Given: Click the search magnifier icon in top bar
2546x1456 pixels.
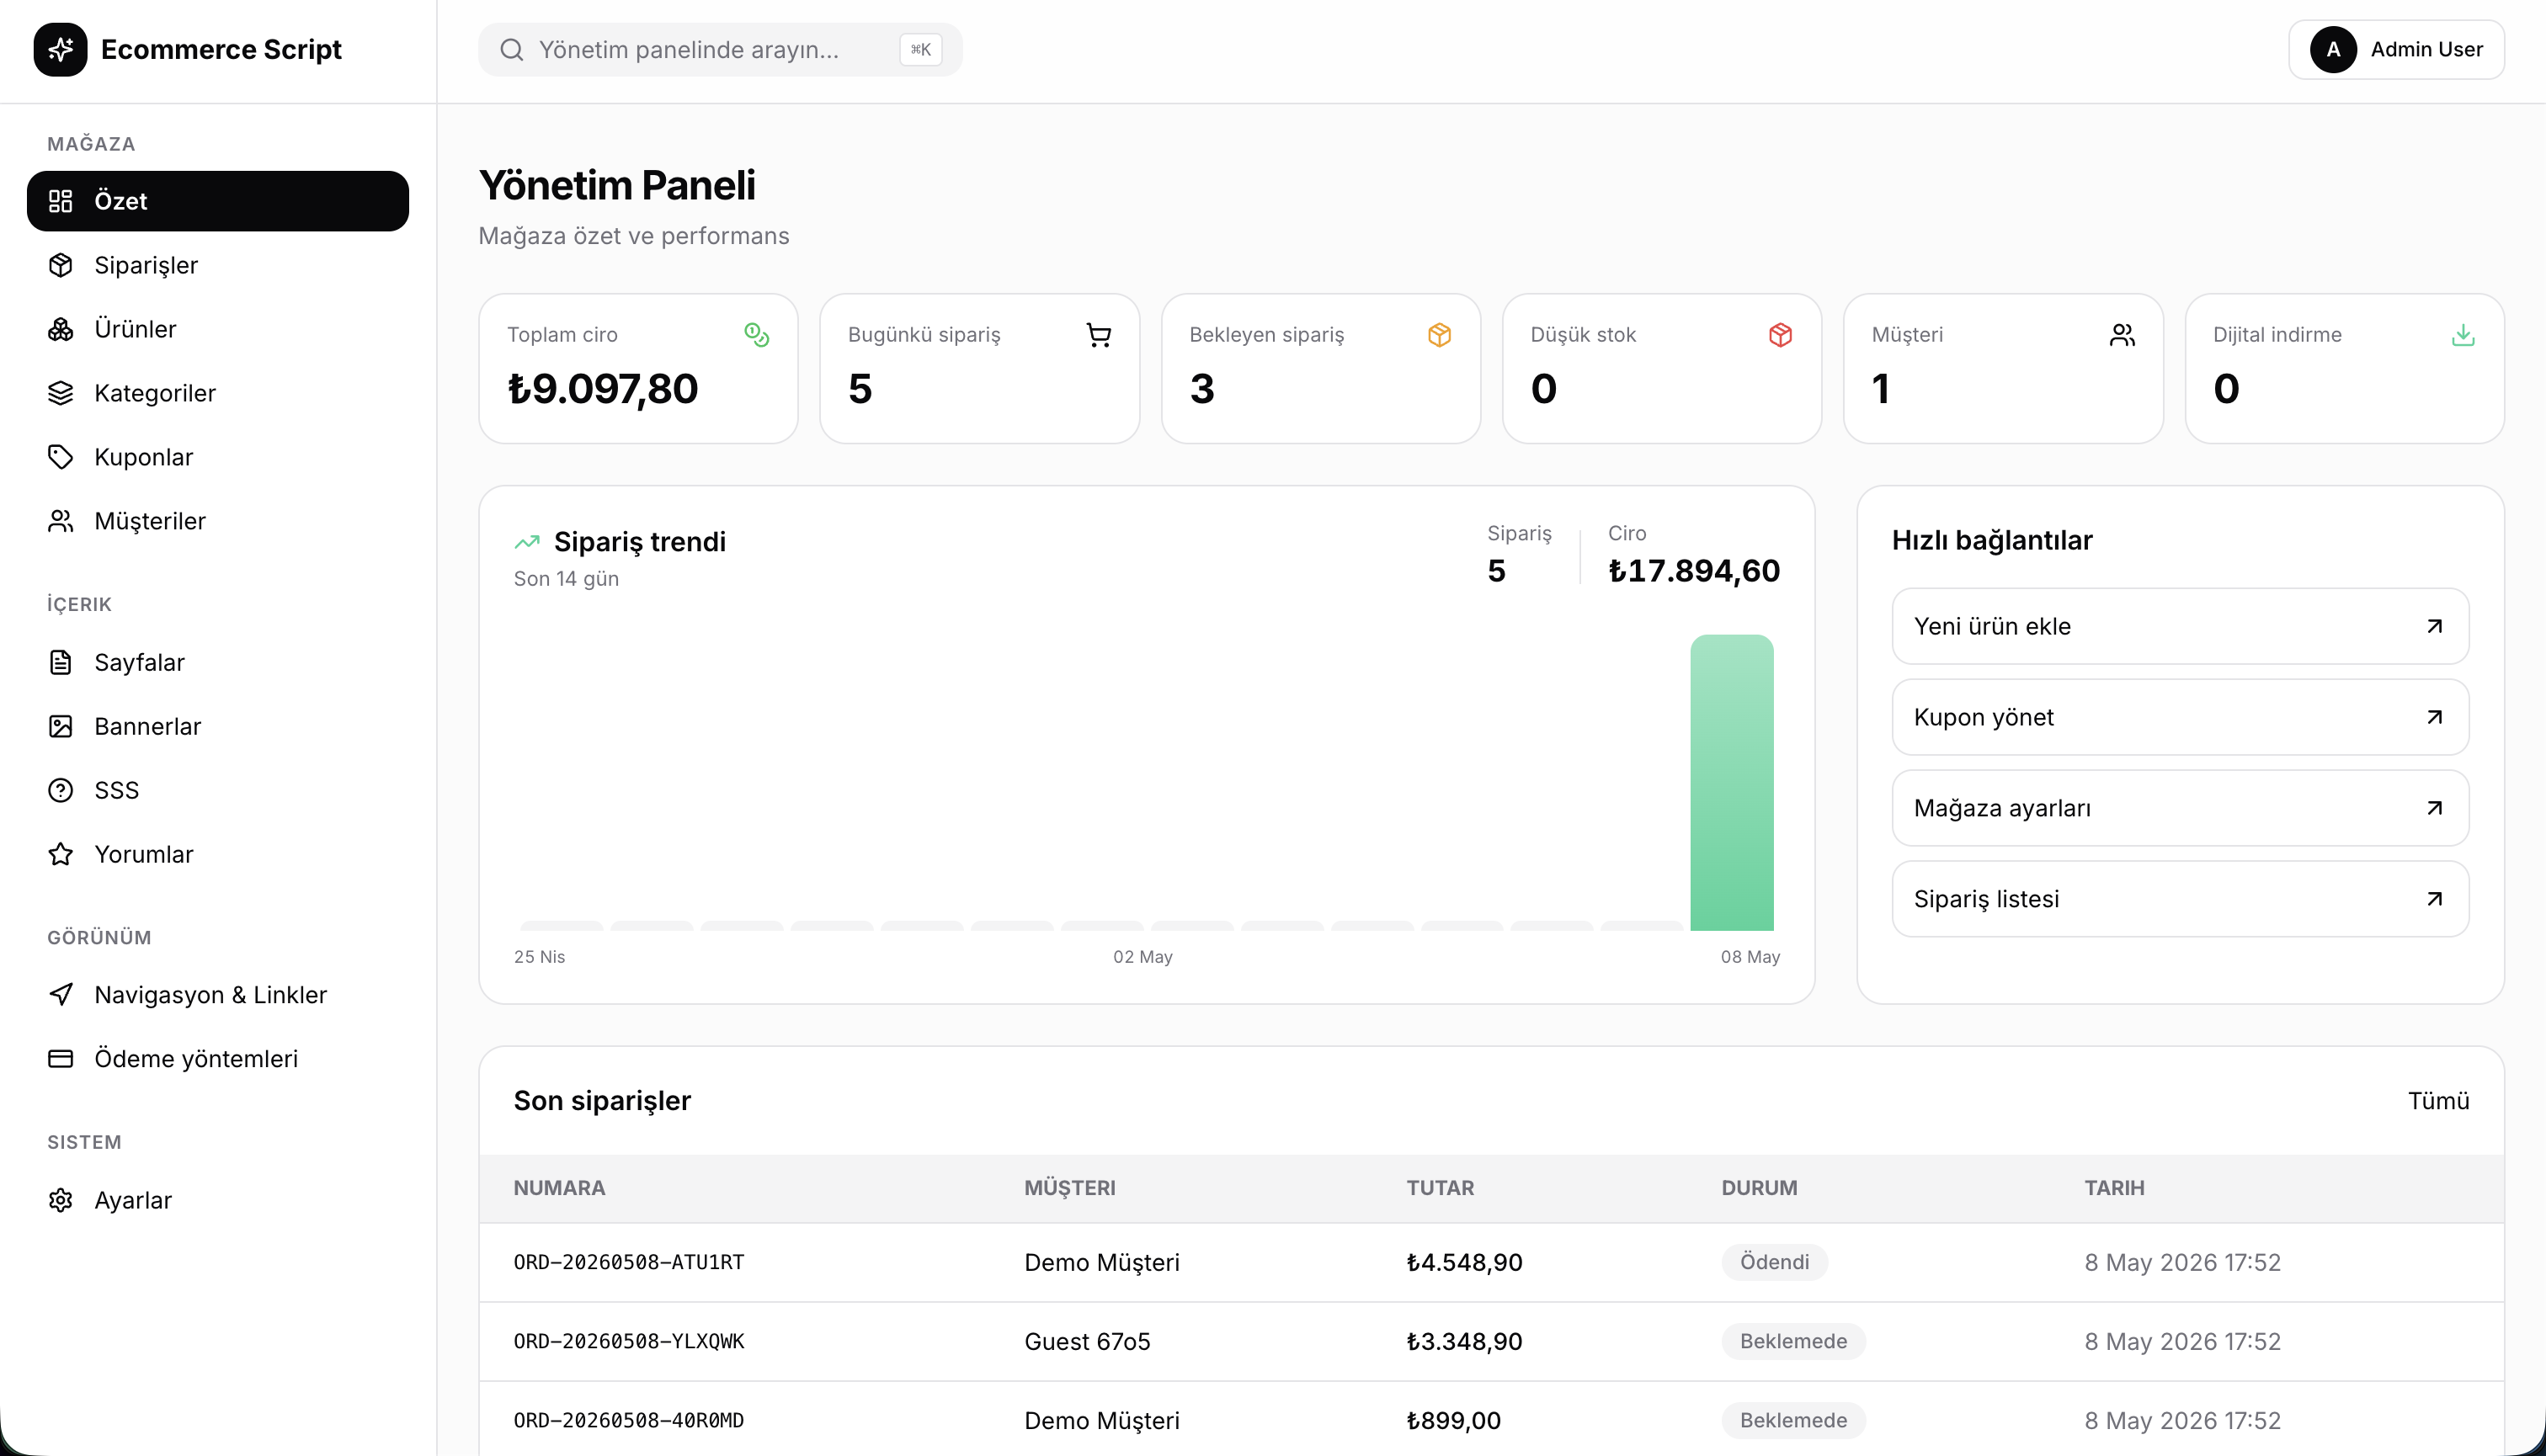Looking at the screenshot, I should pyautogui.click(x=511, y=50).
